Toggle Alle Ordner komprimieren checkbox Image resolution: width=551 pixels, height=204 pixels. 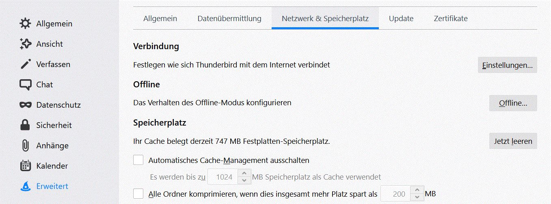[x=138, y=194]
